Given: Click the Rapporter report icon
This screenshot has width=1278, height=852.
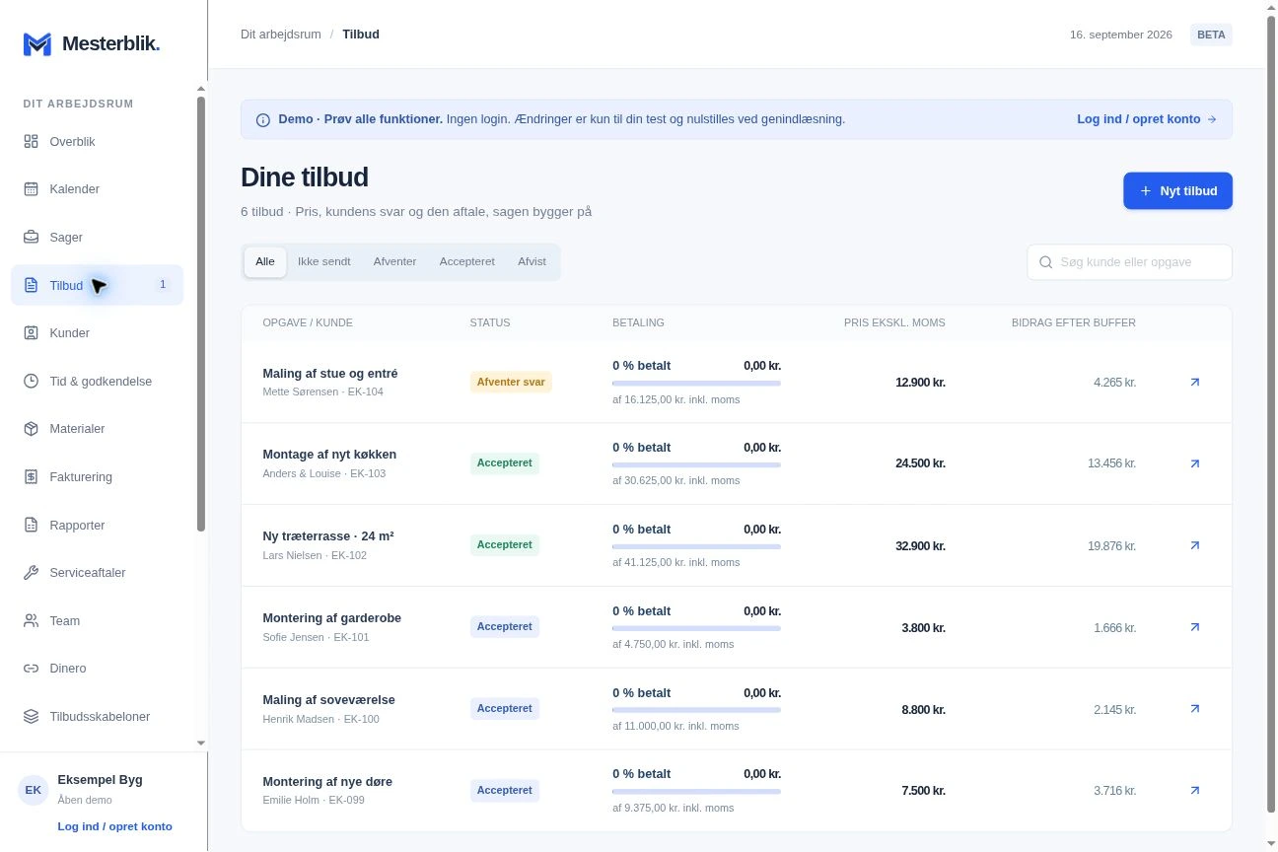Looking at the screenshot, I should 31,525.
